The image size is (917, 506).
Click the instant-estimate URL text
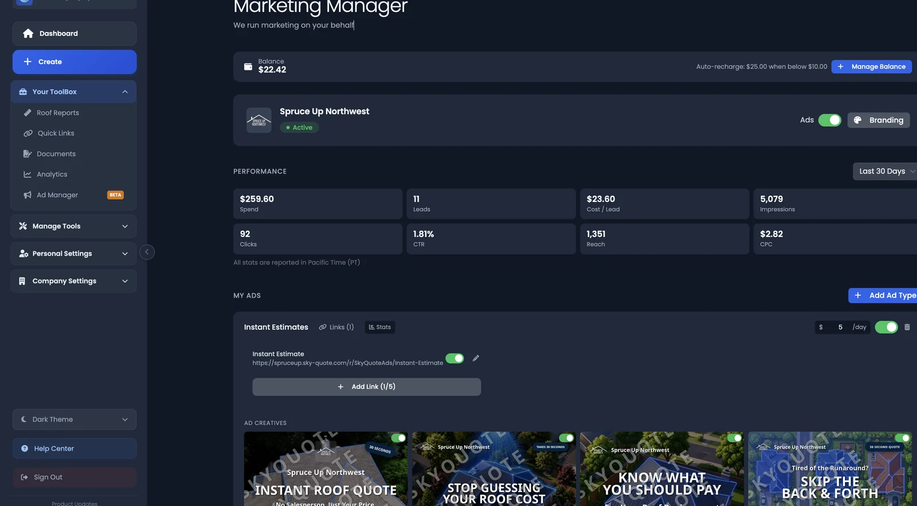tap(348, 363)
